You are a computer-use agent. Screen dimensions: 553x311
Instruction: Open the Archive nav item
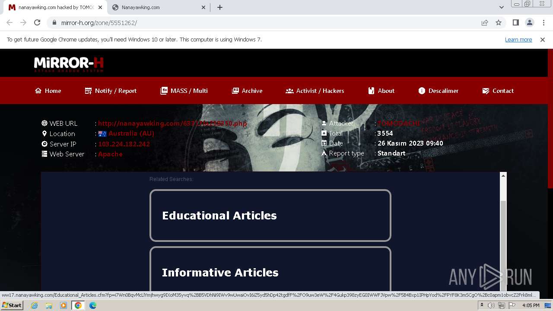(x=247, y=91)
